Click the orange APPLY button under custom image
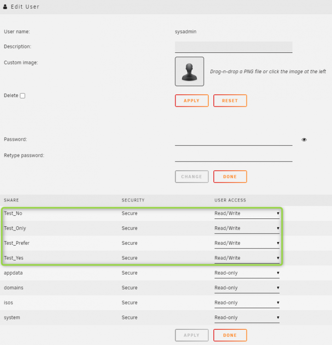The image size is (332, 345). tap(192, 101)
